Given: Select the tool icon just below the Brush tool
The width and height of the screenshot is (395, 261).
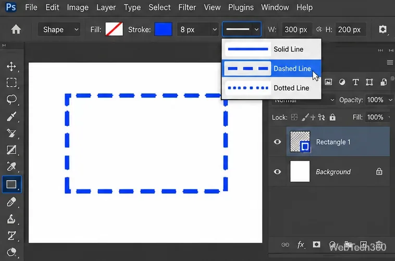Looking at the screenshot, I should pyautogui.click(x=11, y=133).
